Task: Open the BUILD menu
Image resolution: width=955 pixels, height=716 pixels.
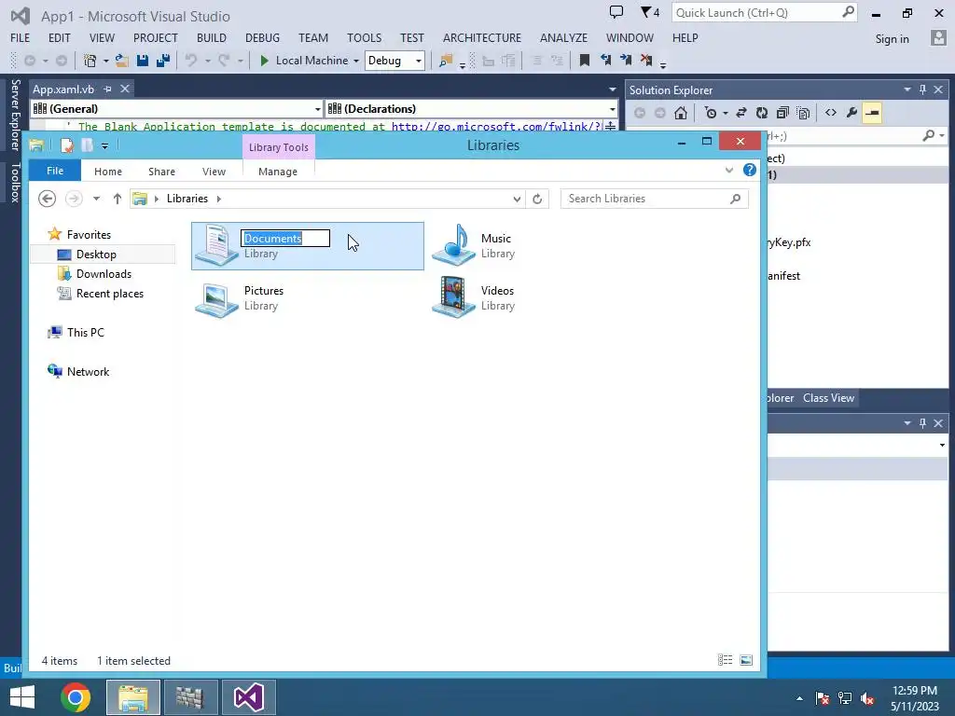Action: click(x=212, y=37)
